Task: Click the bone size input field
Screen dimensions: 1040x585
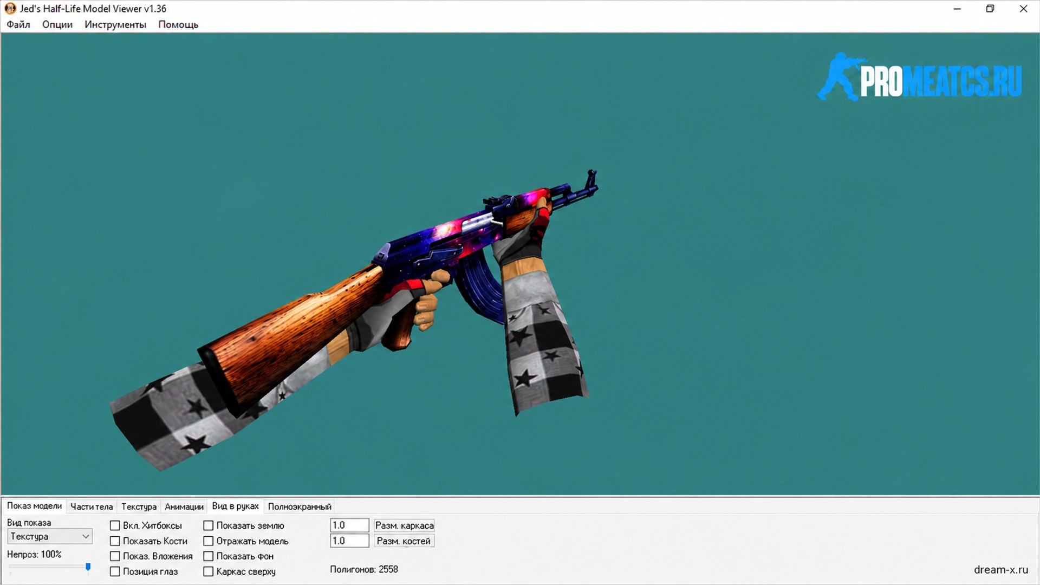Action: 349,541
